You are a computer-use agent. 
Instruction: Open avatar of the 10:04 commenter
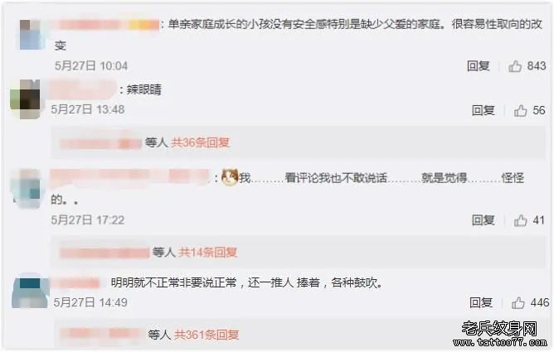31,35
